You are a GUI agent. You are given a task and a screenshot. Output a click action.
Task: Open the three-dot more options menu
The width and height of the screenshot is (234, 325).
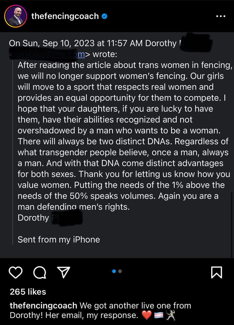tap(220, 16)
